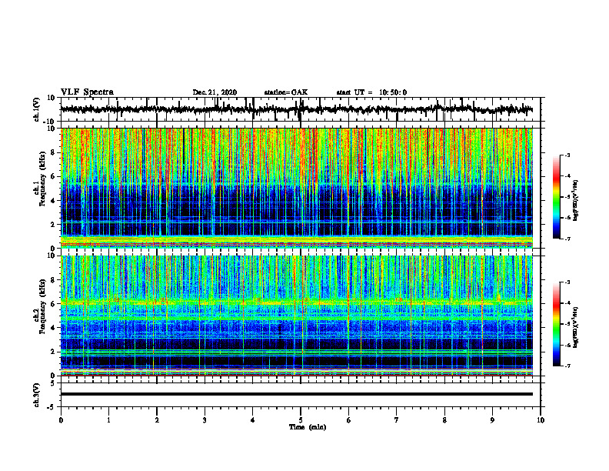Click time axis tick label "10"

click(541, 420)
